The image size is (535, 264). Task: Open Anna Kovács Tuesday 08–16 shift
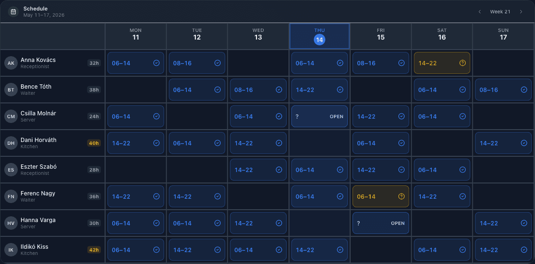[197, 63]
